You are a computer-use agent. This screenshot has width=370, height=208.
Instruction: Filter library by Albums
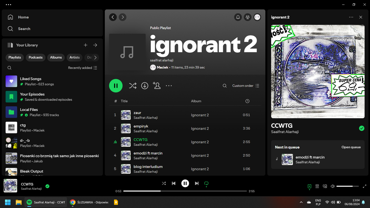[56, 57]
